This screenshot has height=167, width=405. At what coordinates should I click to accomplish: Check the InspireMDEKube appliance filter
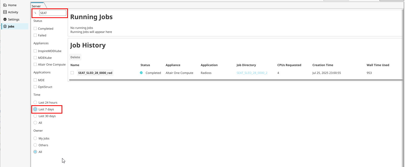[x=35, y=51]
